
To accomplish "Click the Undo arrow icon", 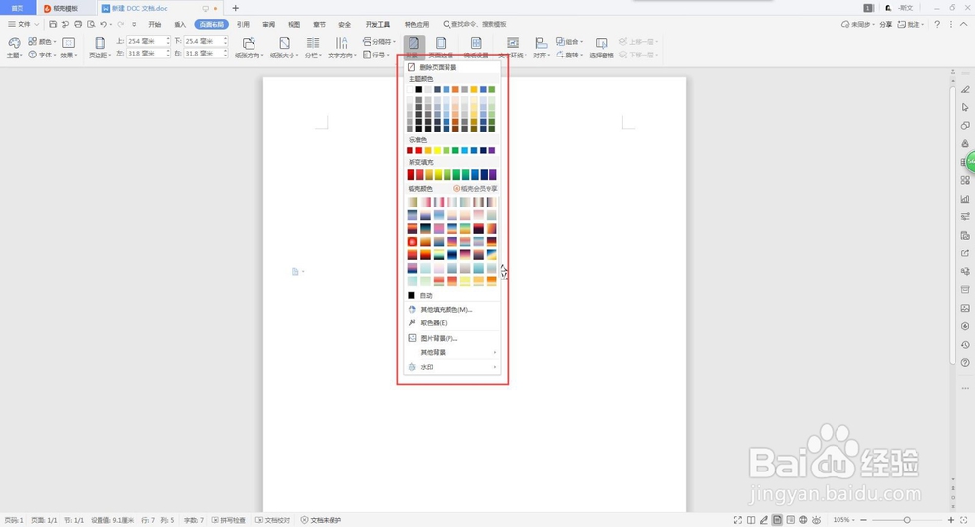I will point(104,25).
